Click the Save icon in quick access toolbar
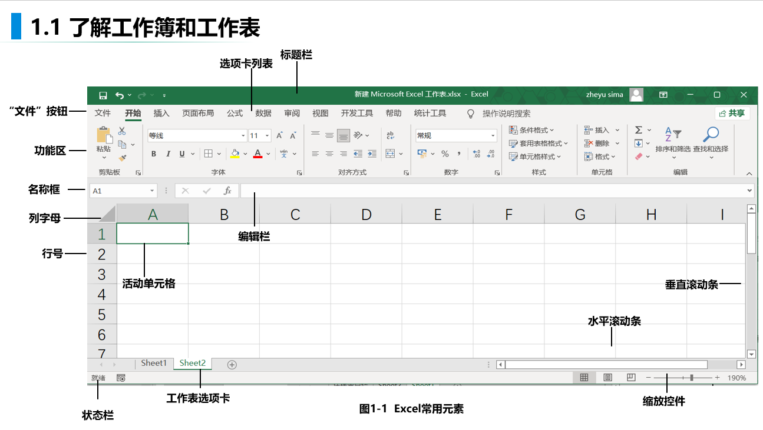This screenshot has width=763, height=430. [x=103, y=95]
